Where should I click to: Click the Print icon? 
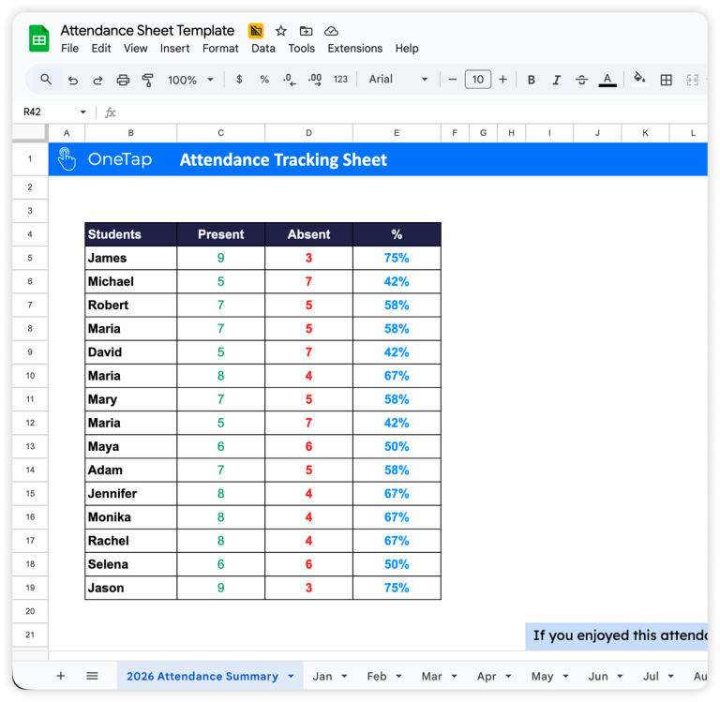click(x=123, y=81)
